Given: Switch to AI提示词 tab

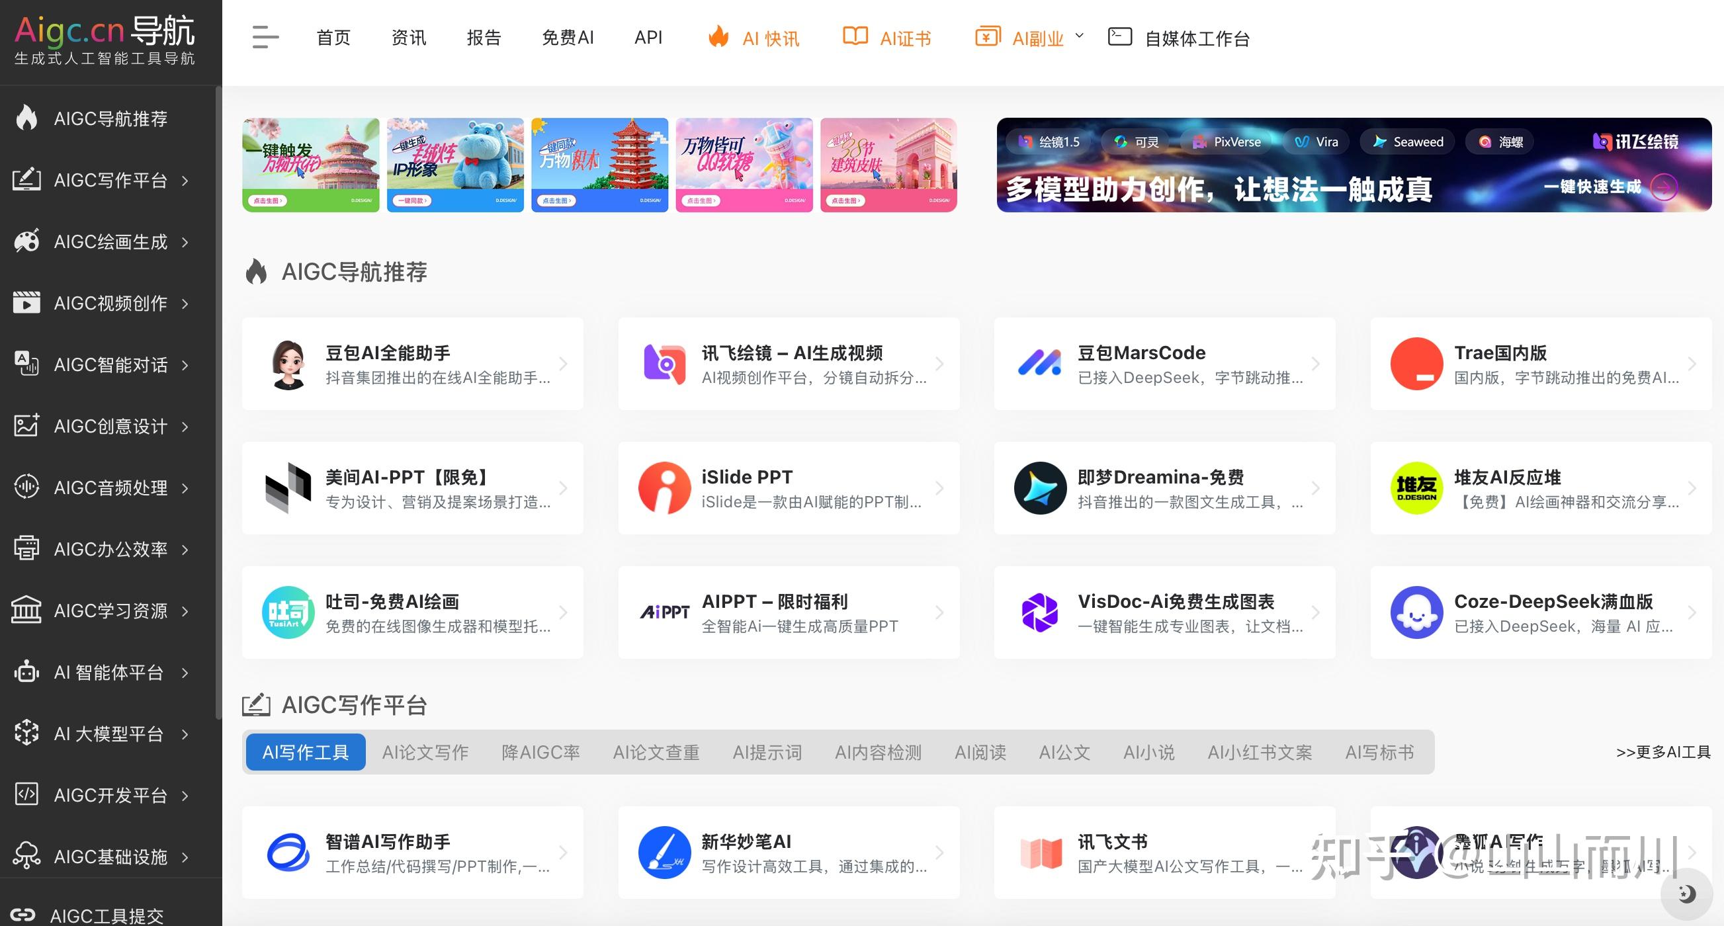Looking at the screenshot, I should [767, 752].
